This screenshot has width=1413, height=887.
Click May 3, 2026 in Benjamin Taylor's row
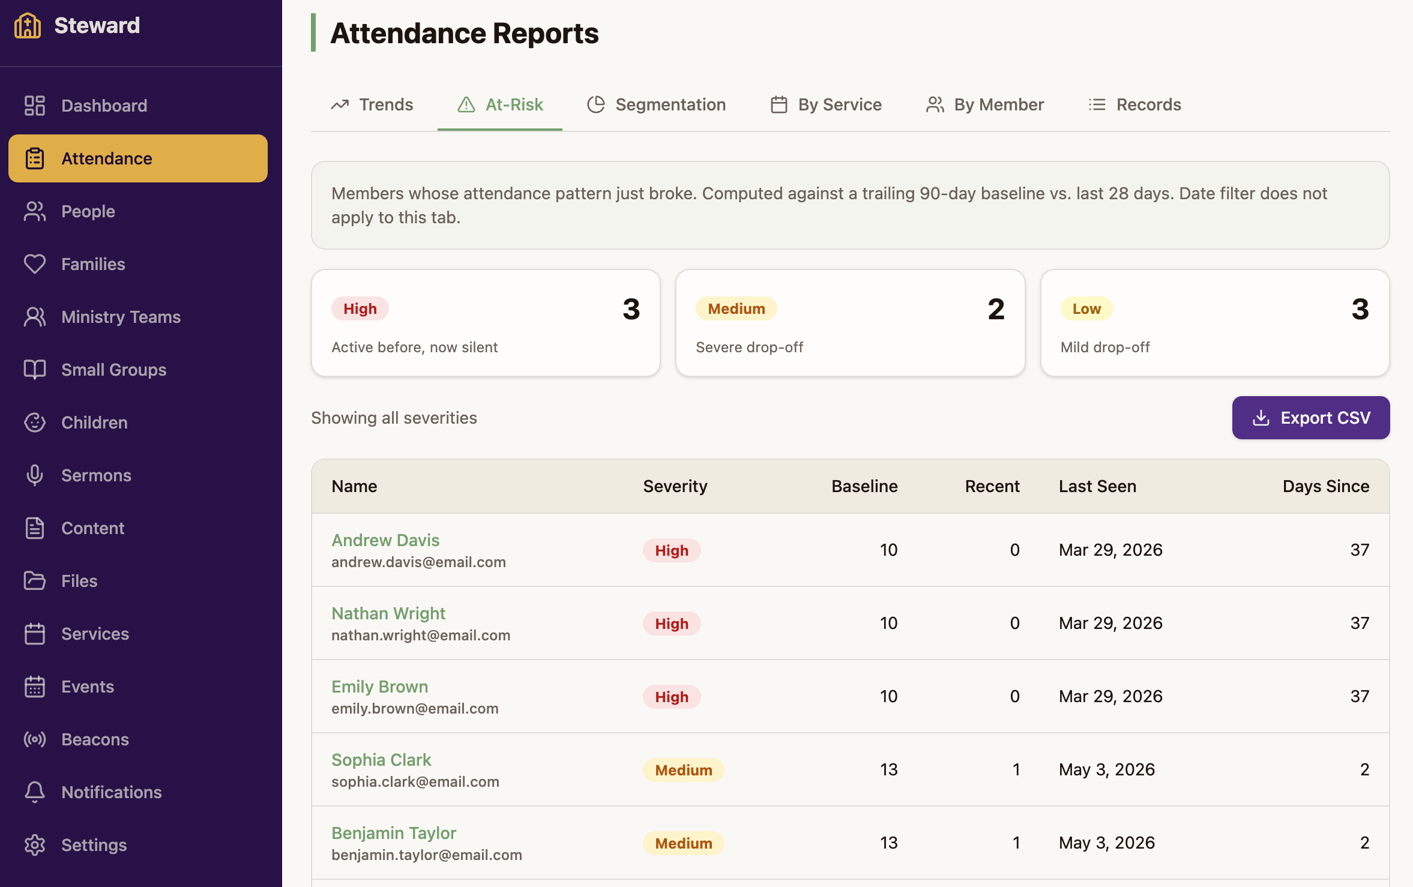point(1107,843)
